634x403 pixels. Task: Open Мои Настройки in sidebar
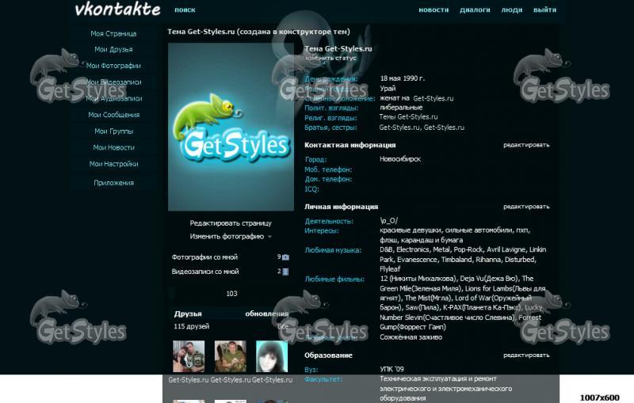pyautogui.click(x=113, y=164)
